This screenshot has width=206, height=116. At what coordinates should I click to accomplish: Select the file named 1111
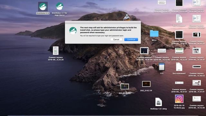[162, 67]
